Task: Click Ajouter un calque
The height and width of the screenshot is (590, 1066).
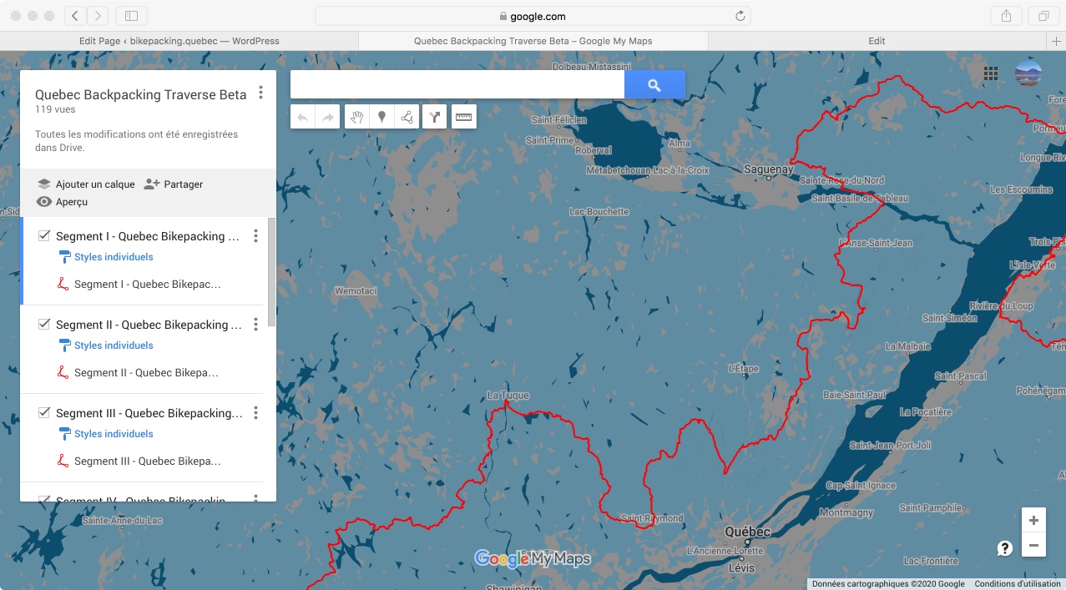Action: tap(95, 184)
